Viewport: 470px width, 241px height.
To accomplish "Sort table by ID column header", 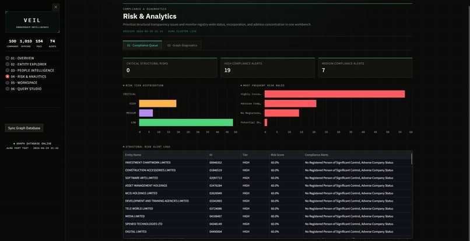I will tap(224, 155).
